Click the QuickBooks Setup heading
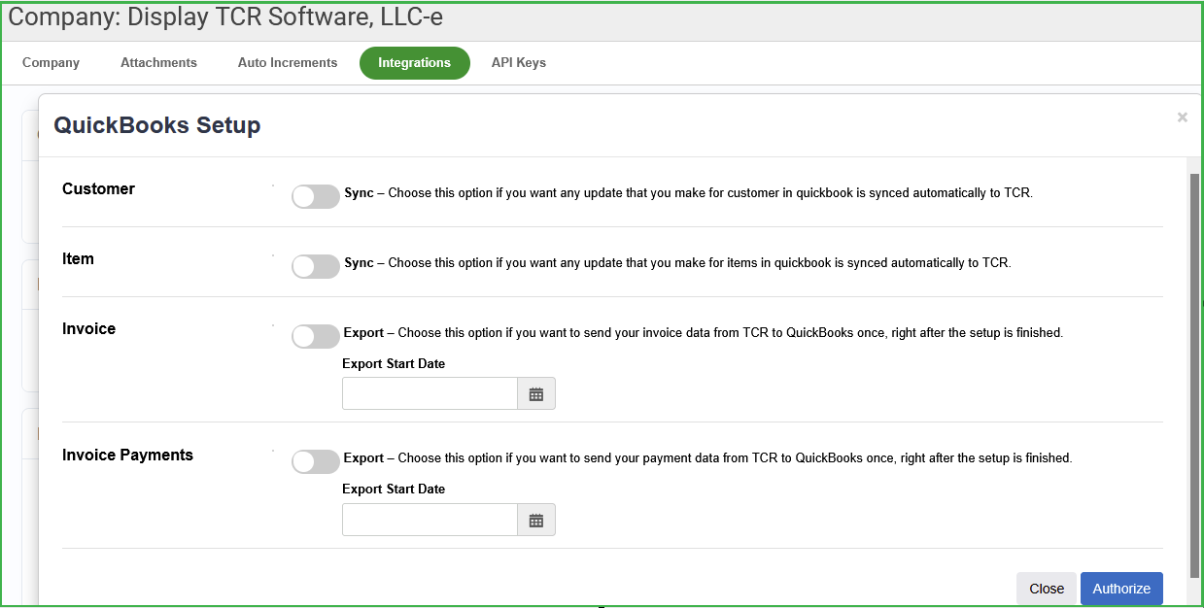1204x608 pixels. pos(156,125)
